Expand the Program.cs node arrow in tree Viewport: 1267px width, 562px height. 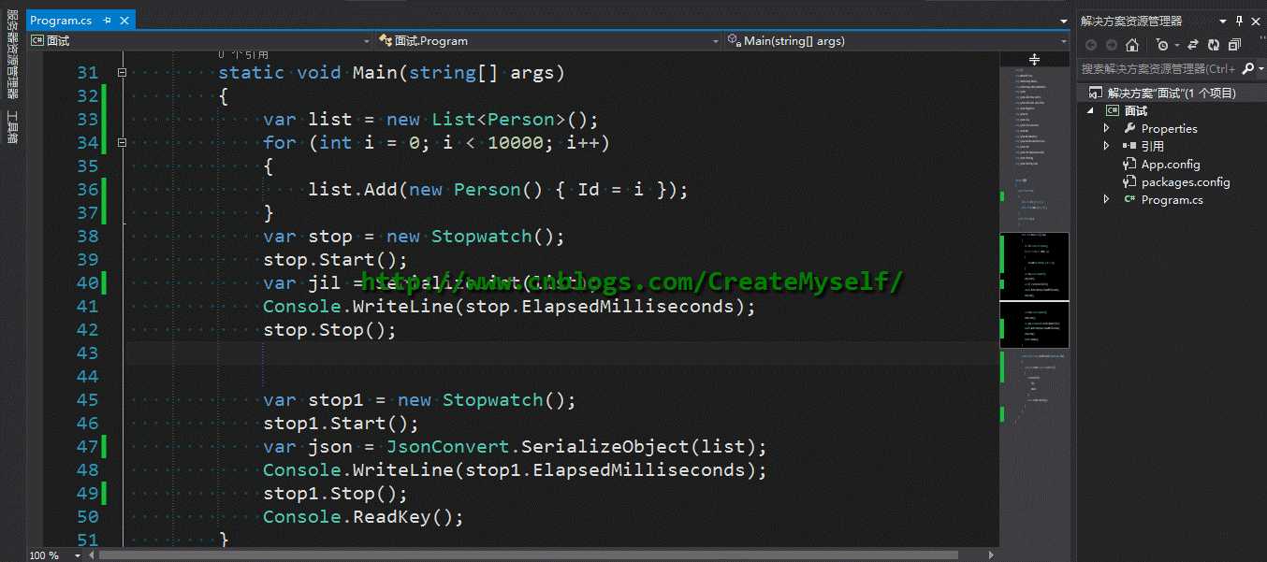point(1107,199)
